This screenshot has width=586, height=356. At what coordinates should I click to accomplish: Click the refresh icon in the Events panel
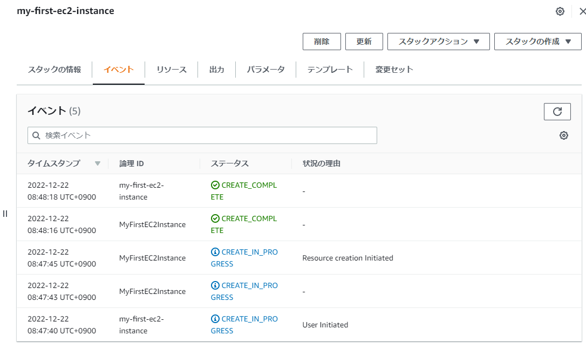click(x=557, y=112)
